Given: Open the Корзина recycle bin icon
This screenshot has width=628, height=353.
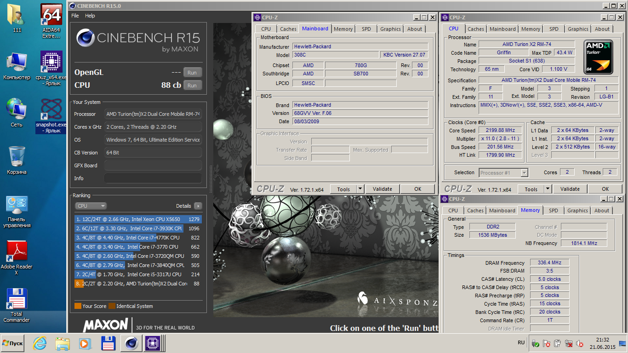Looking at the screenshot, I should [17, 160].
